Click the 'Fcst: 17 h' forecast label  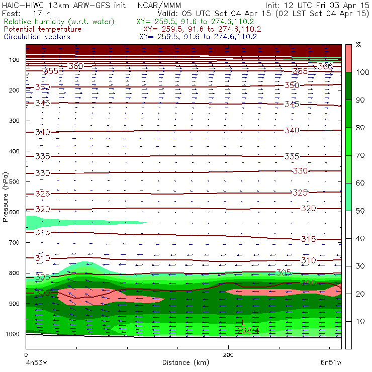(26, 13)
